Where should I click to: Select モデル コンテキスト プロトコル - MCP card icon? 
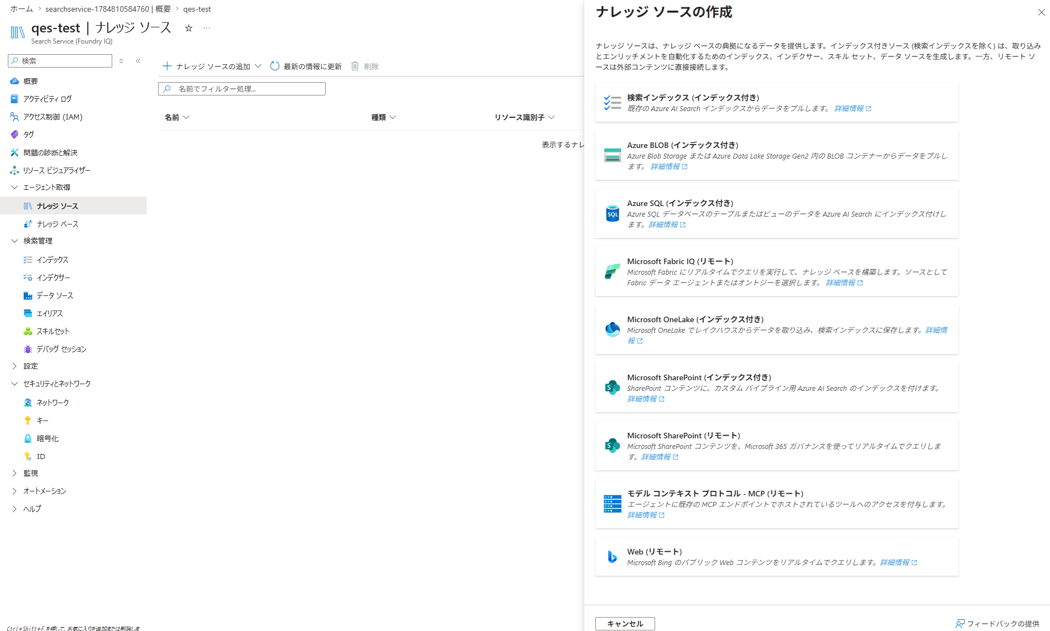[612, 504]
